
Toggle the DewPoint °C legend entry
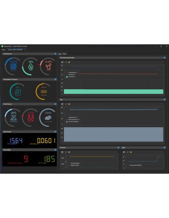point(71,74)
